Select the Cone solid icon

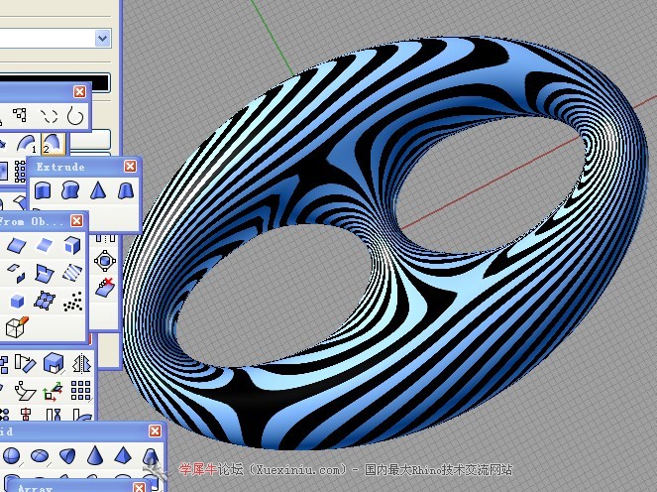[95, 455]
